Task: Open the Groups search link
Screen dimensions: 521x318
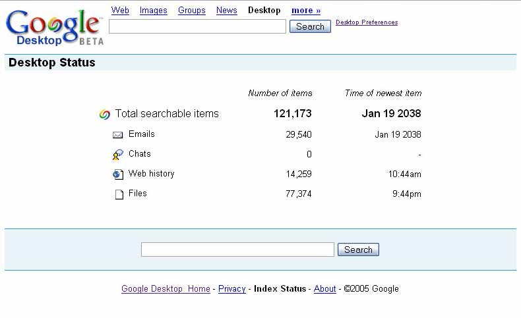Action: click(192, 11)
